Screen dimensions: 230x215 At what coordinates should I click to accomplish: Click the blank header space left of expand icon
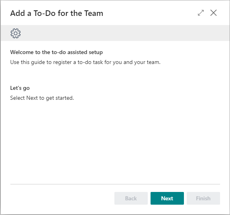(150, 13)
